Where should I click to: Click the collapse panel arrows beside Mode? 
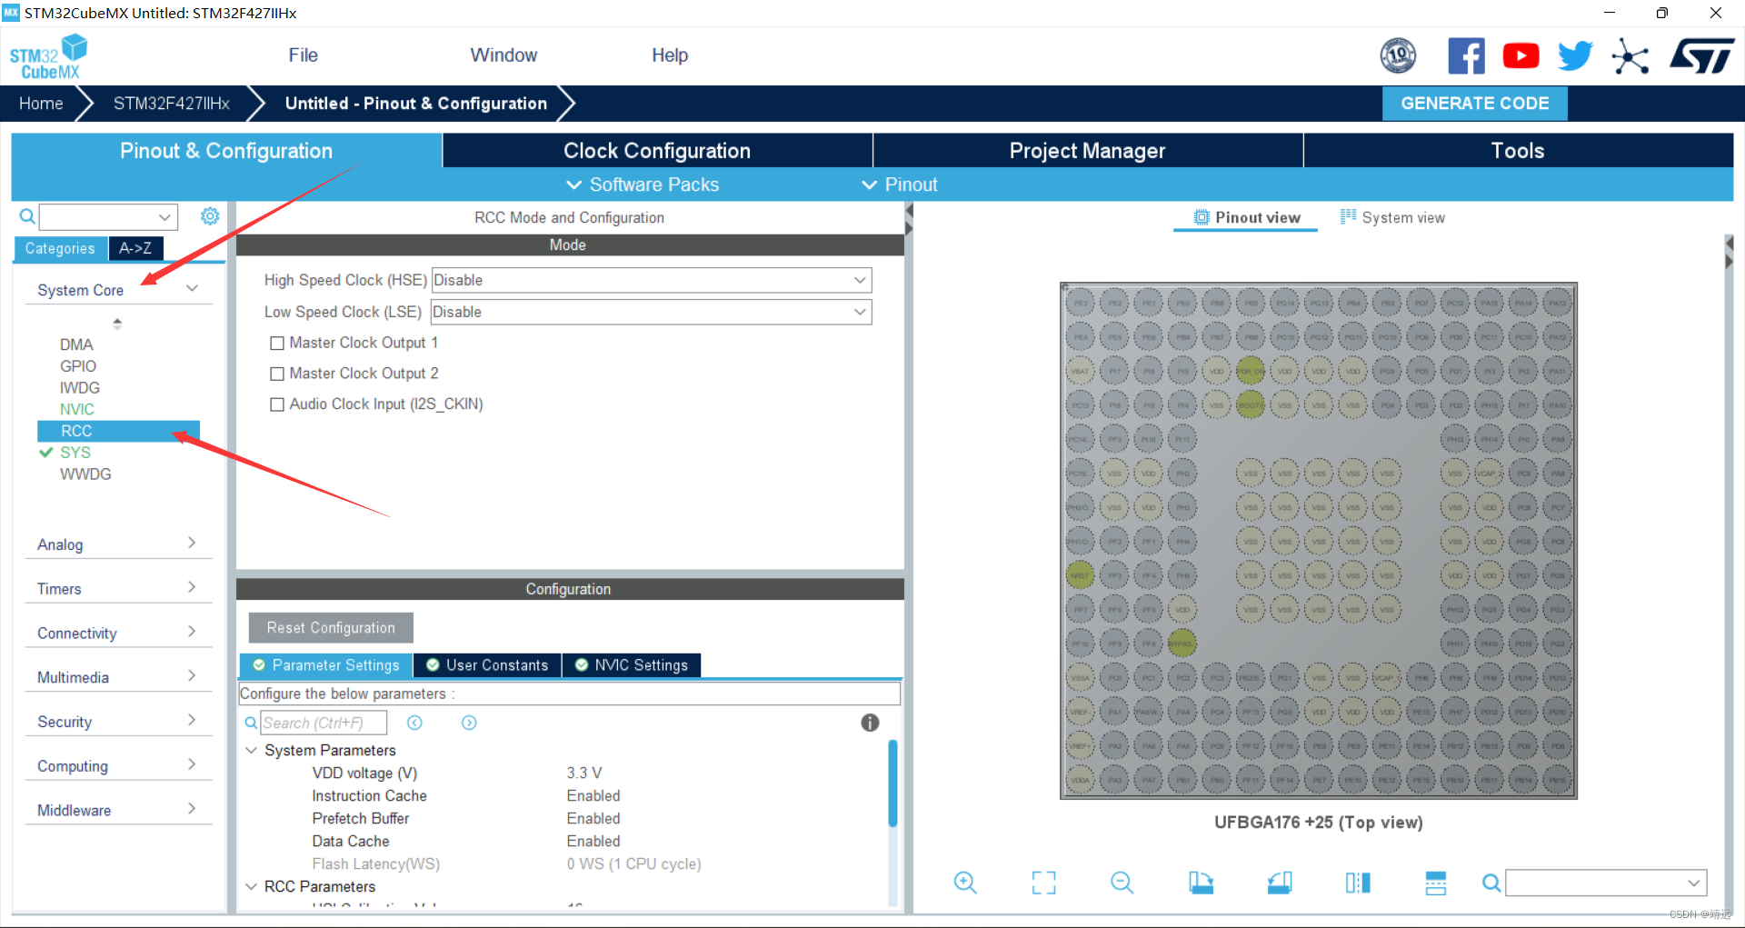click(x=909, y=219)
